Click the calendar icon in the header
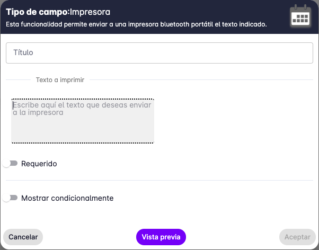 pos(300,16)
